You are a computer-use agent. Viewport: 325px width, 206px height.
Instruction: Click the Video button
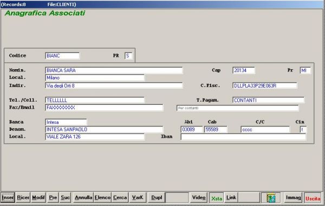[199, 197]
